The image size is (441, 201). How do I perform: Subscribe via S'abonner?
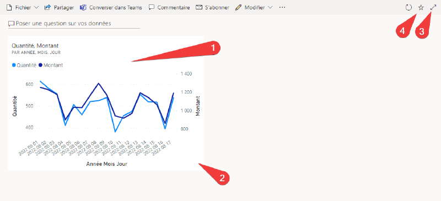click(x=212, y=8)
